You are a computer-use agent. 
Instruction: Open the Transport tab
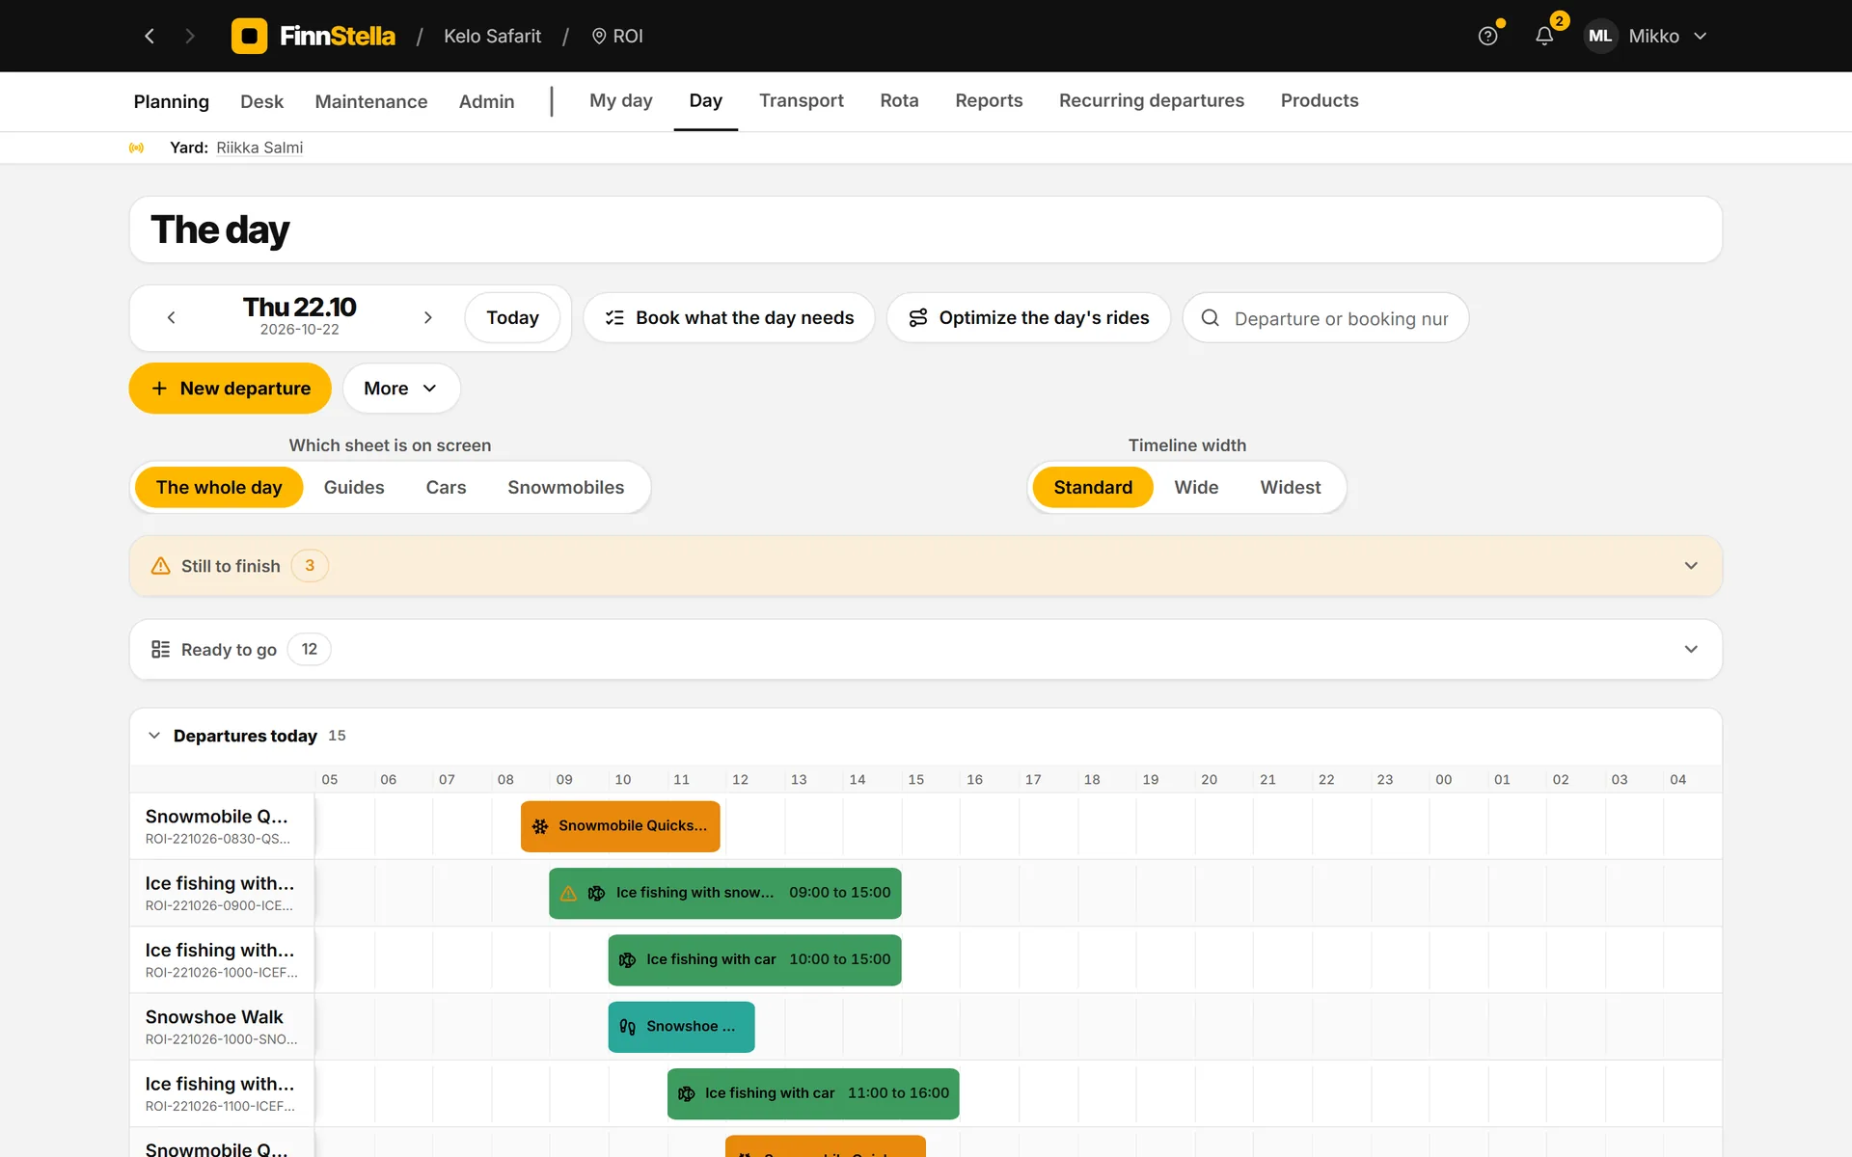click(x=802, y=100)
